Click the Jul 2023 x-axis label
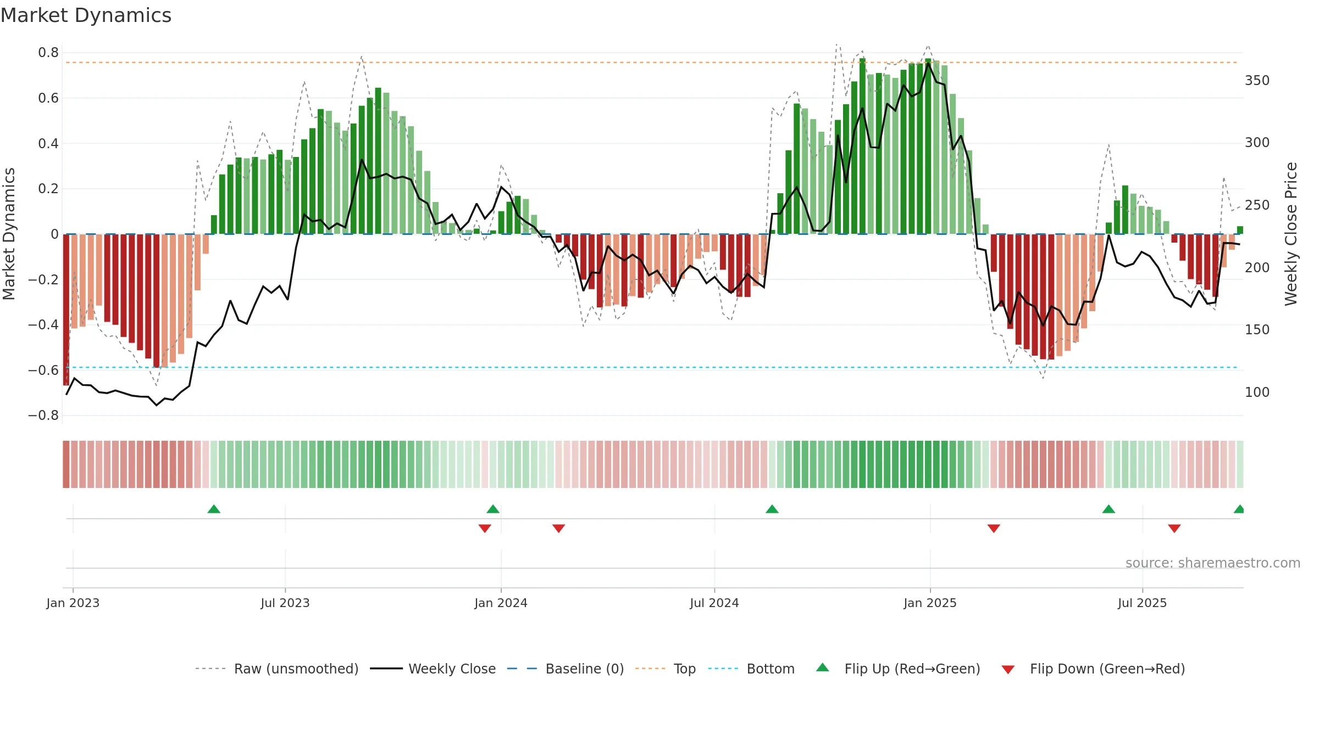Viewport: 1319px width, 741px height. coord(285,603)
